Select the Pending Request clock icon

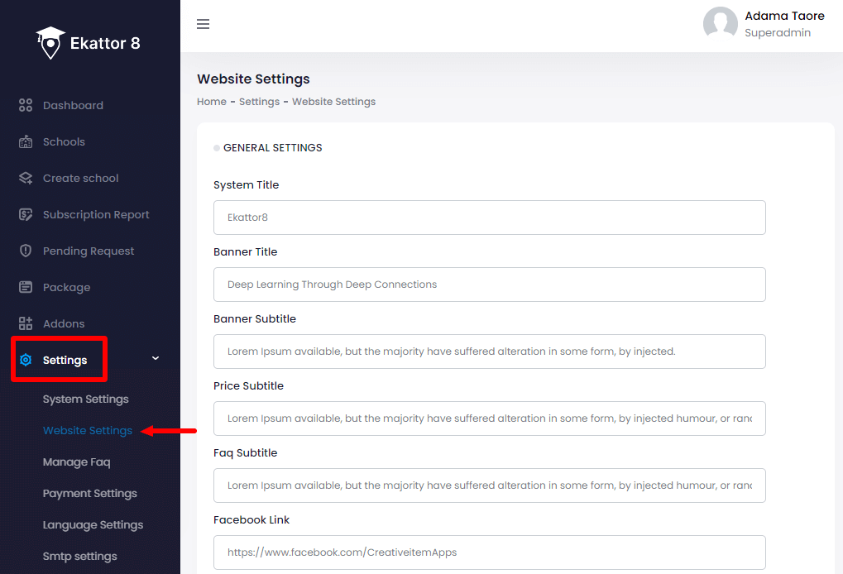point(25,251)
